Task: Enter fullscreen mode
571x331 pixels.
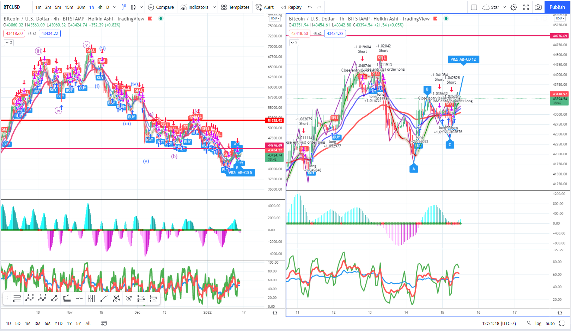Action: coord(526,7)
